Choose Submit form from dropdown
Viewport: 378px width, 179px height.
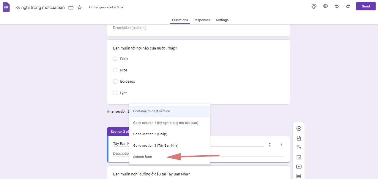coord(143,157)
